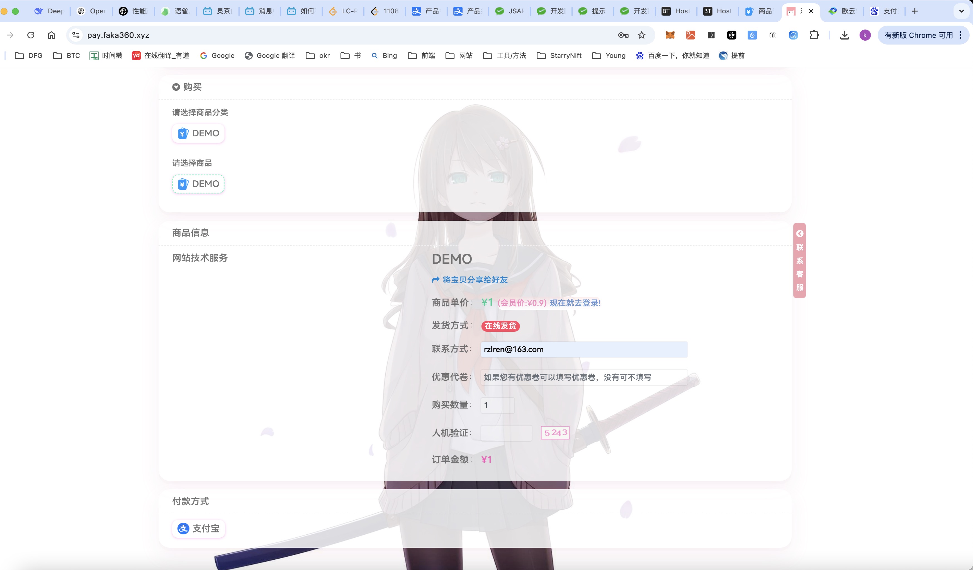This screenshot has width=973, height=570.
Task: Expand the tab search chevron
Action: coord(961,11)
